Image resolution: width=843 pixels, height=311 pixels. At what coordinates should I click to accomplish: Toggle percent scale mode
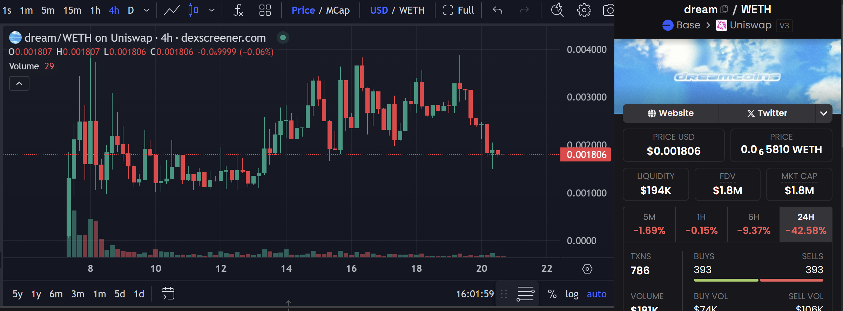coord(552,294)
